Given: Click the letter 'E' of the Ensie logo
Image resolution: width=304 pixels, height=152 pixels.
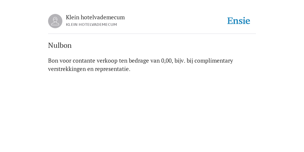Looking at the screenshot, I should pyautogui.click(x=230, y=21).
